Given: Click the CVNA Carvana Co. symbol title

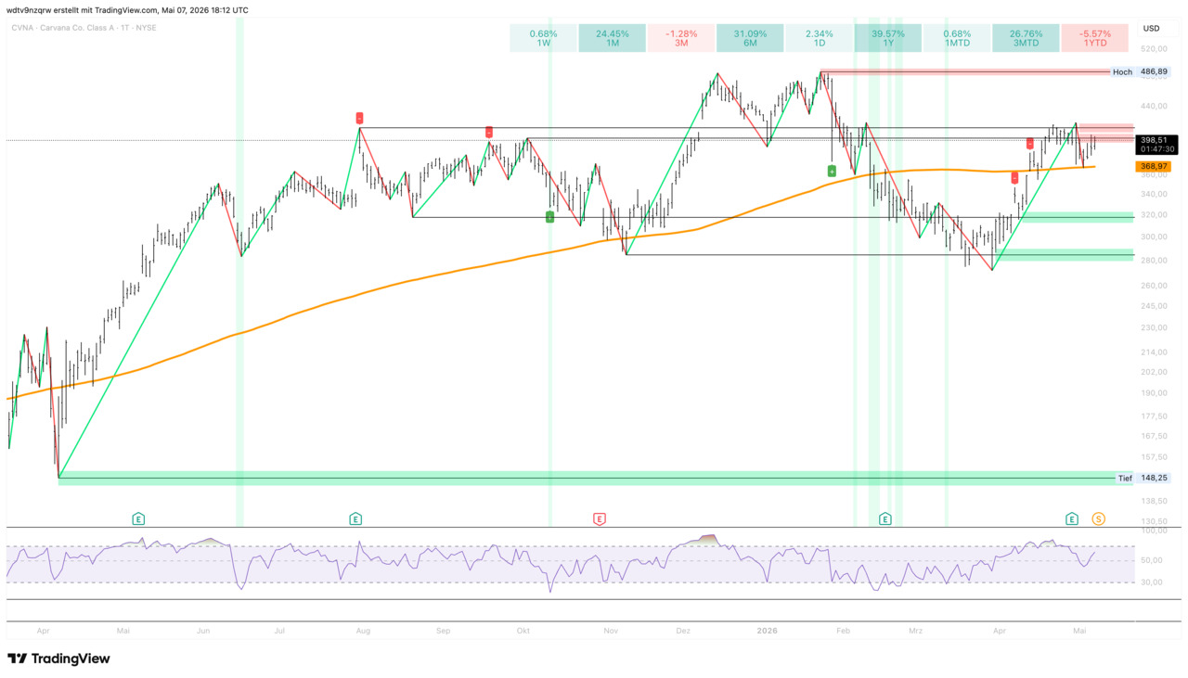Looking at the screenshot, I should click(84, 28).
